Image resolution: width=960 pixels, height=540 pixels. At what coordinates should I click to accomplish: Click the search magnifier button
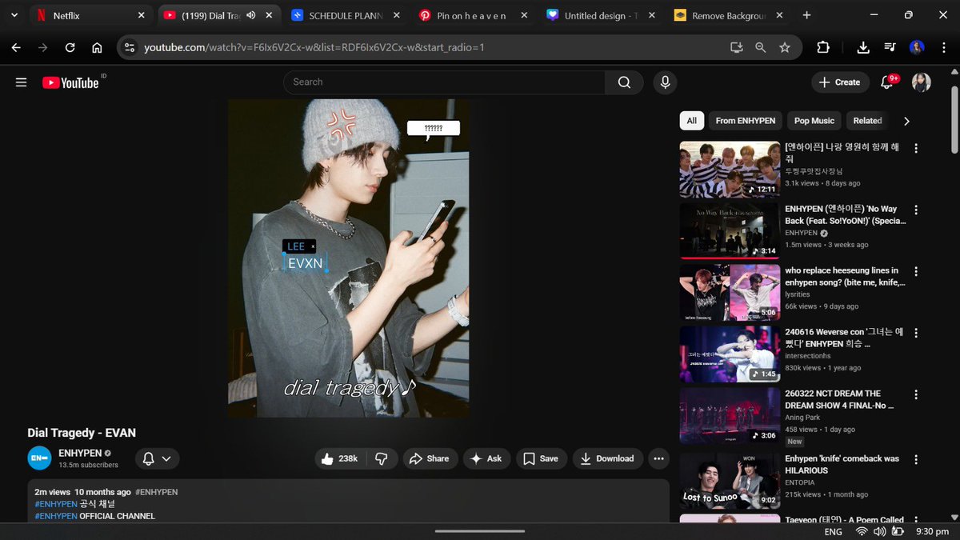624,82
